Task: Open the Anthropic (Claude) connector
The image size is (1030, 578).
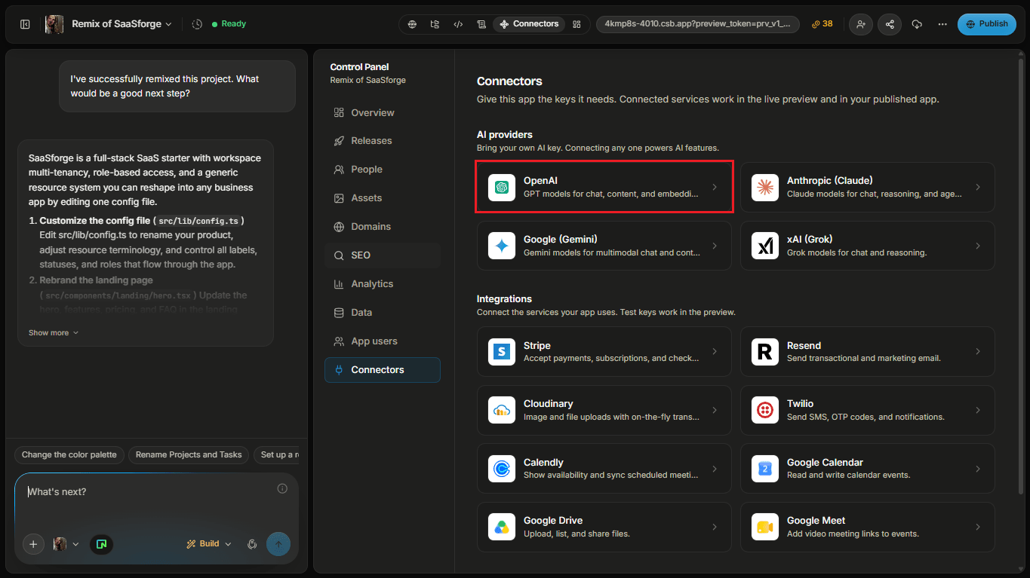Action: click(x=868, y=187)
